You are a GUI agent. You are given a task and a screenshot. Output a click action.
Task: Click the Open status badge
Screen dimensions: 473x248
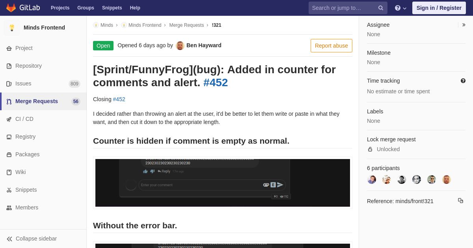(x=103, y=46)
